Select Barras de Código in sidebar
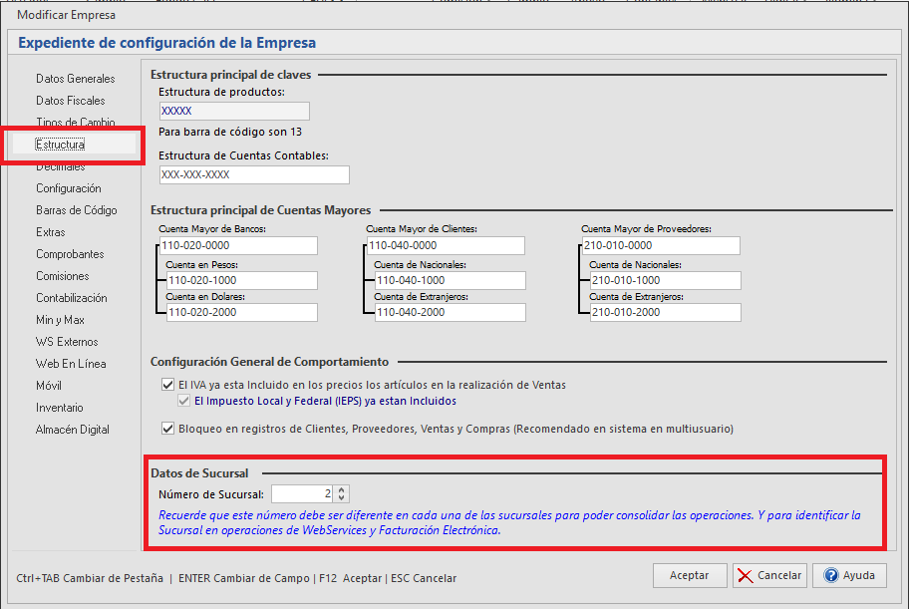Screen dimensions: 909x609 (77, 210)
